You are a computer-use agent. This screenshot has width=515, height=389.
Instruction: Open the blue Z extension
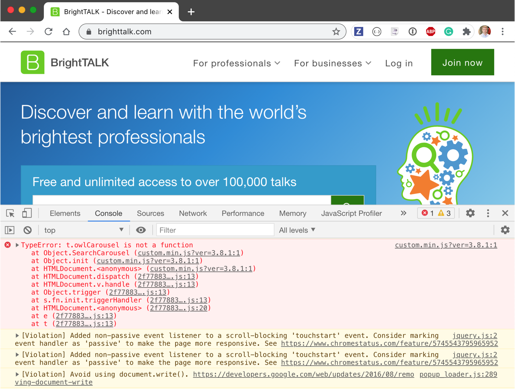359,31
